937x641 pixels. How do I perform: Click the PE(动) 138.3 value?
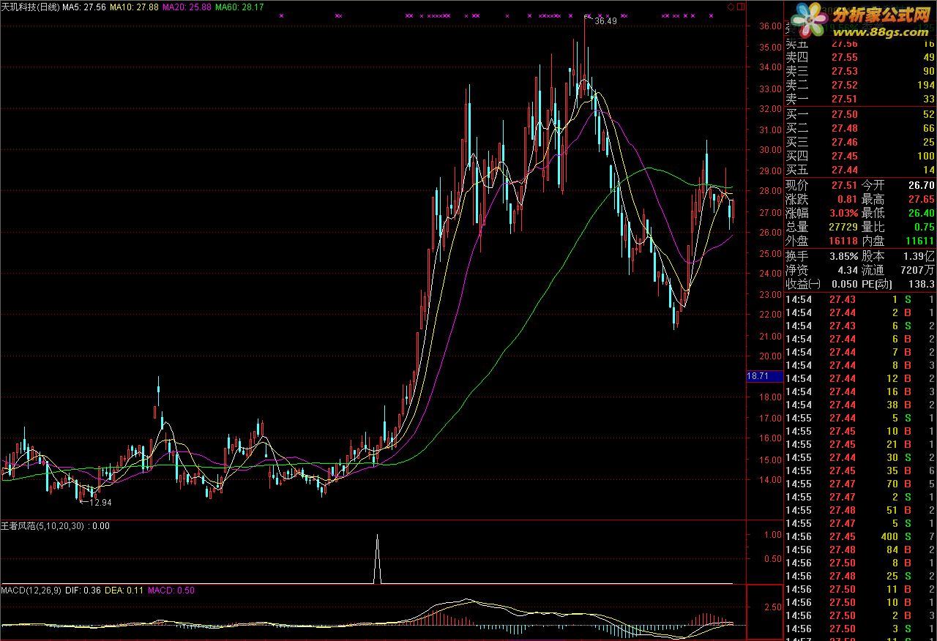tap(922, 284)
